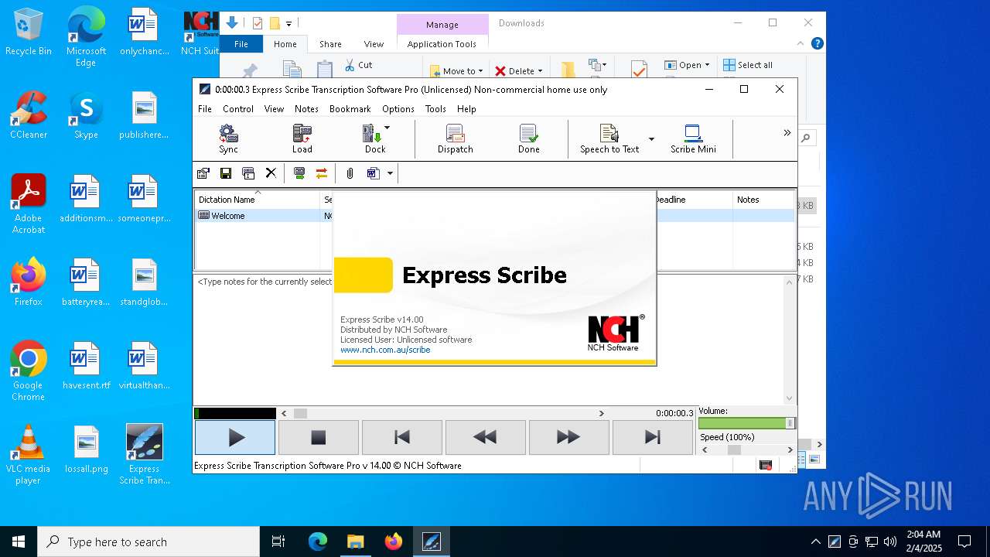The height and width of the screenshot is (557, 990).
Task: Open Microsoft Edge from taskbar
Action: click(x=318, y=542)
